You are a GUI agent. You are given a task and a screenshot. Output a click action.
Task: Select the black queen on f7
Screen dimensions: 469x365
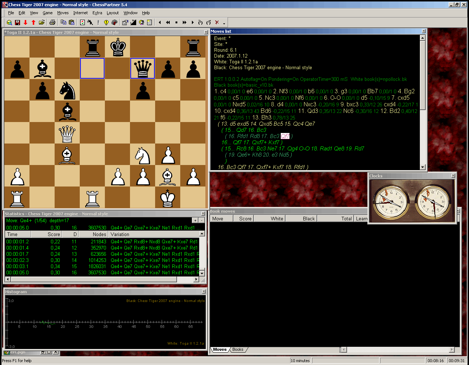pyautogui.click(x=142, y=68)
